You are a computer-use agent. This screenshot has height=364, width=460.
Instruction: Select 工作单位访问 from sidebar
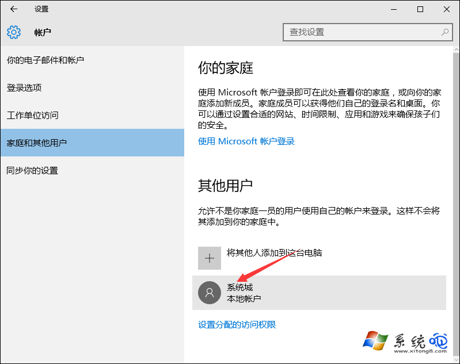[33, 115]
